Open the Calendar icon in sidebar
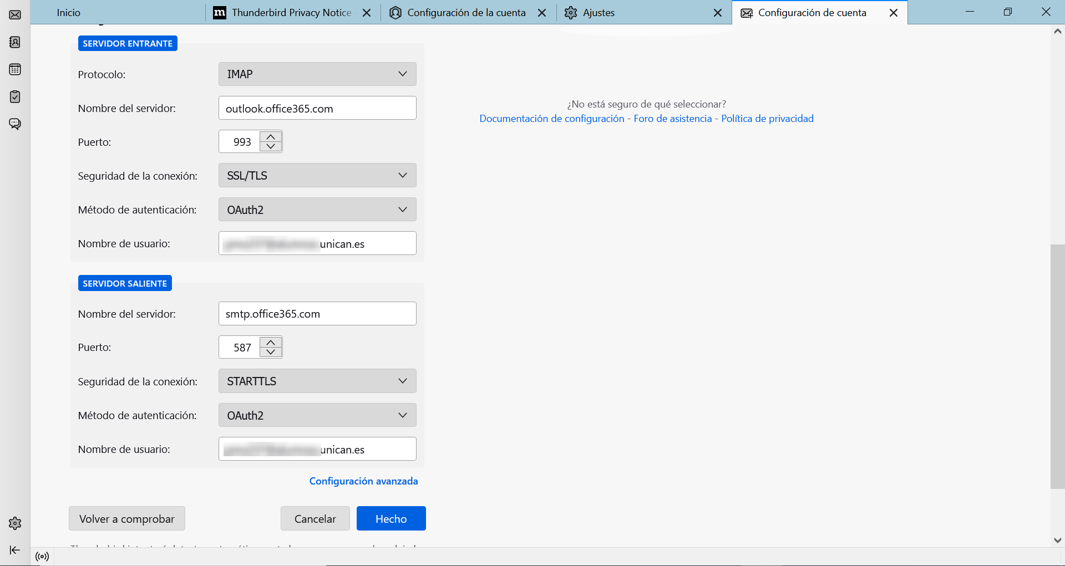 coord(15,69)
